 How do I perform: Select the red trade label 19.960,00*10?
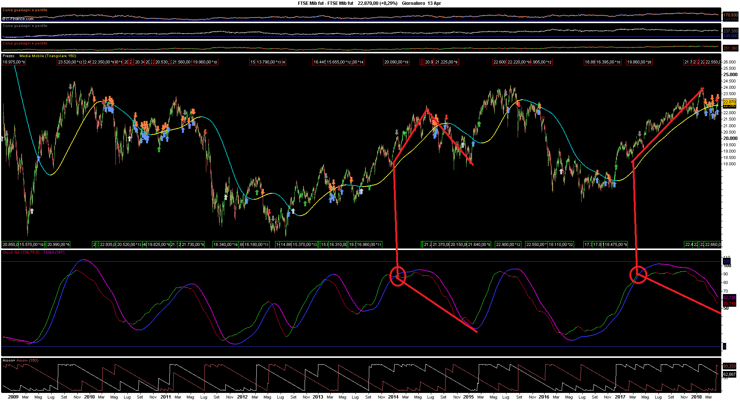pyautogui.click(x=205, y=62)
